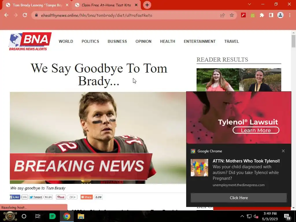Click the Tom Brady Breaking News image

(x=98, y=138)
